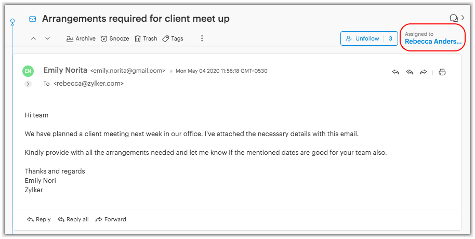Click the Reply link below the message

point(39,219)
